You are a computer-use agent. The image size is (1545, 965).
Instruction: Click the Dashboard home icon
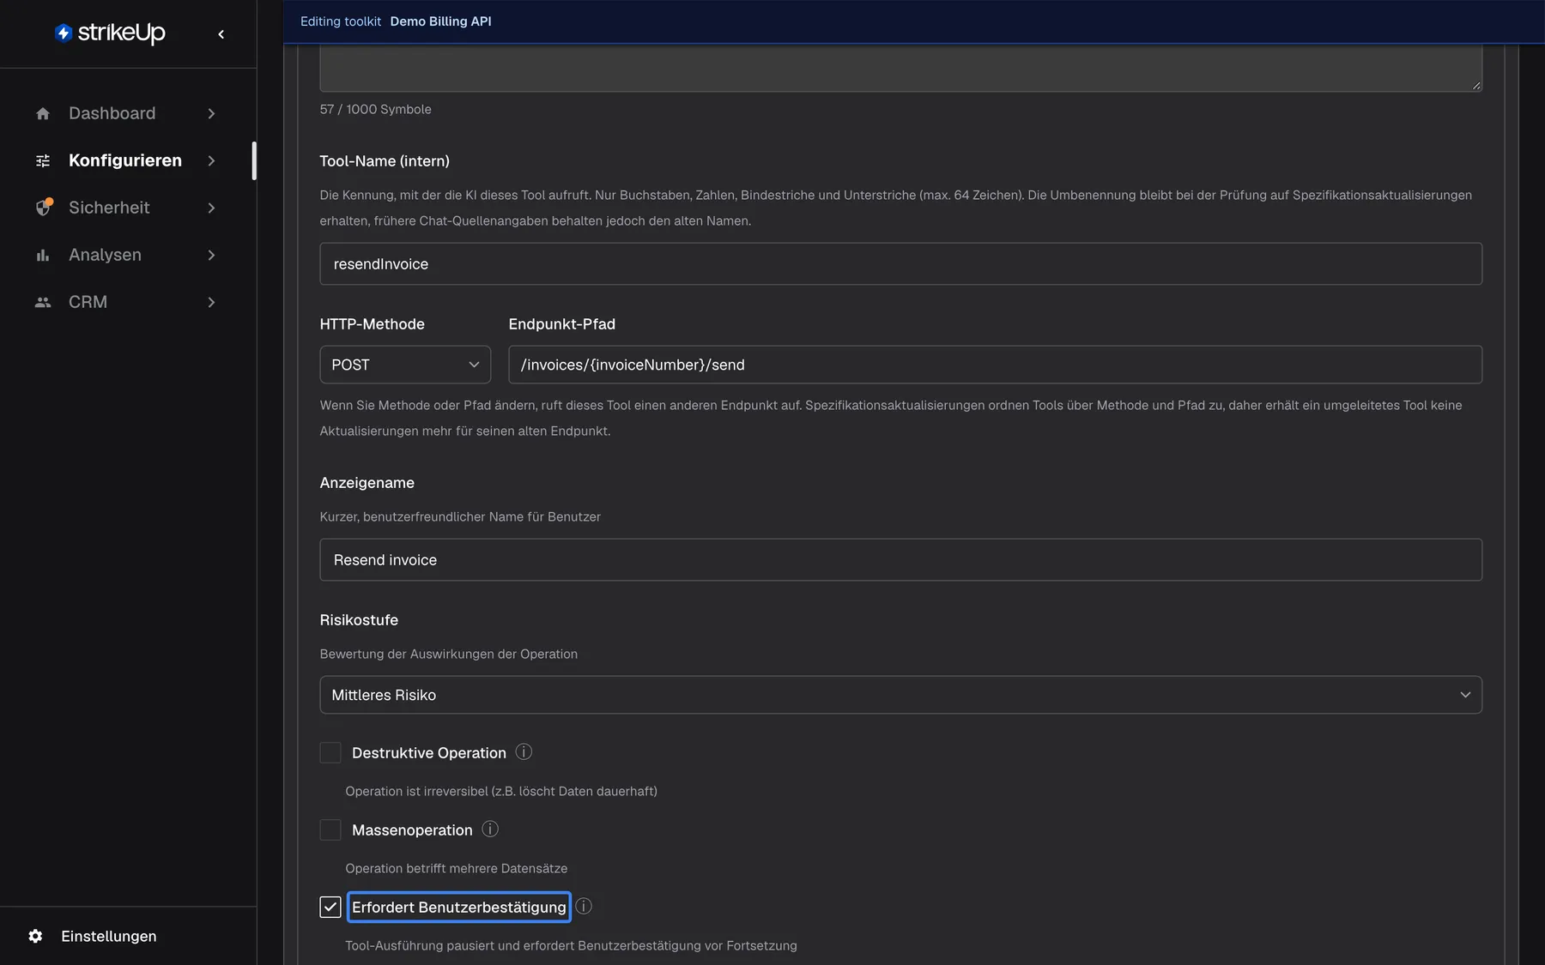click(43, 113)
